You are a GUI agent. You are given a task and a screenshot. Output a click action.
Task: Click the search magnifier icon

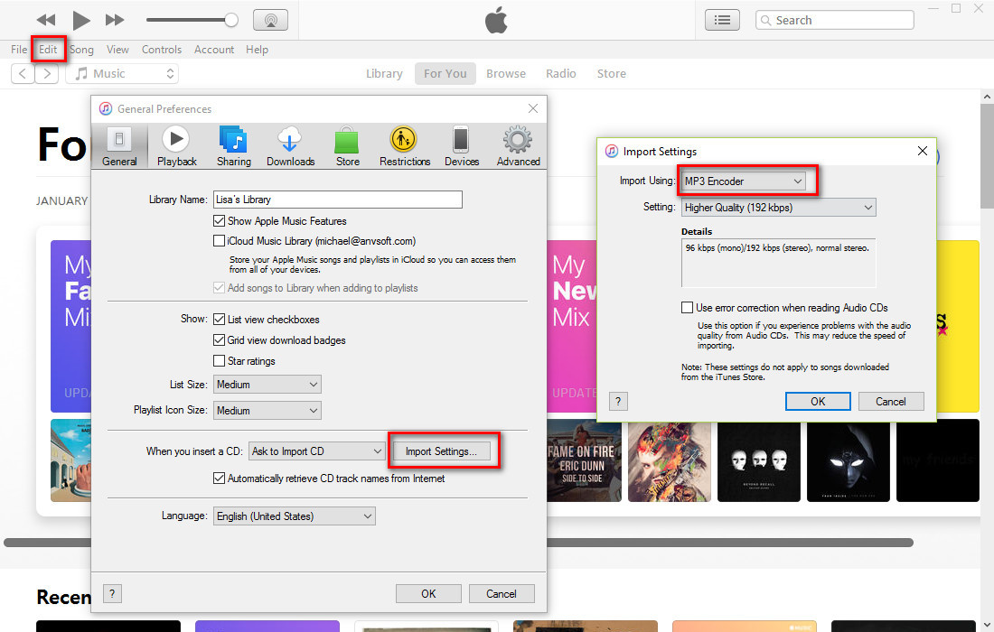(x=765, y=20)
